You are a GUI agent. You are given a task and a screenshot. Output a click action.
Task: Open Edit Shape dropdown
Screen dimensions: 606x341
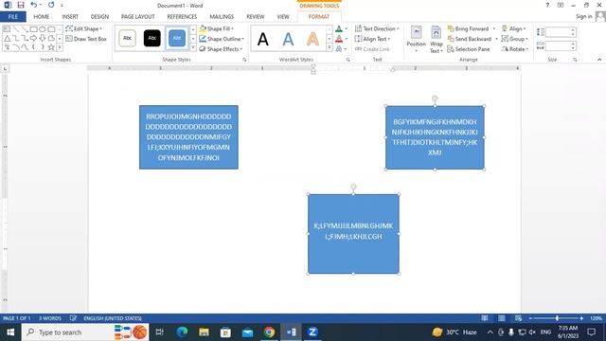pos(84,28)
